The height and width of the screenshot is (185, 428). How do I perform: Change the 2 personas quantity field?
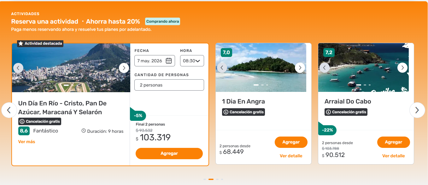click(x=169, y=85)
